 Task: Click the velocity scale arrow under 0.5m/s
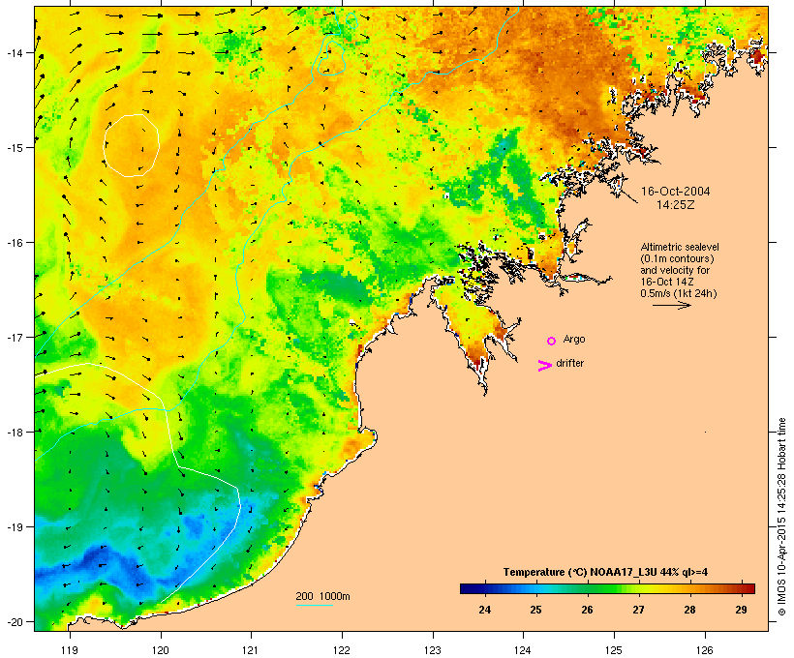tap(671, 305)
